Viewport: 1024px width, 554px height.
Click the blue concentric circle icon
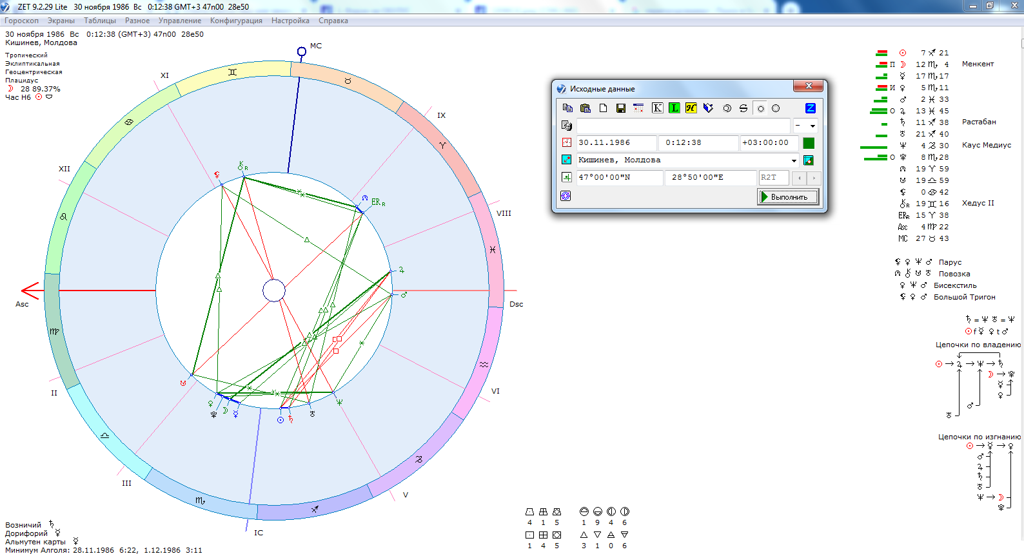click(x=566, y=196)
